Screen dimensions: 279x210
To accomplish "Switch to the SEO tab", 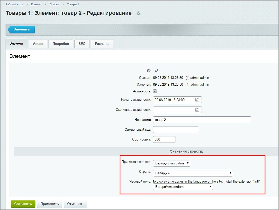I will click(82, 44).
